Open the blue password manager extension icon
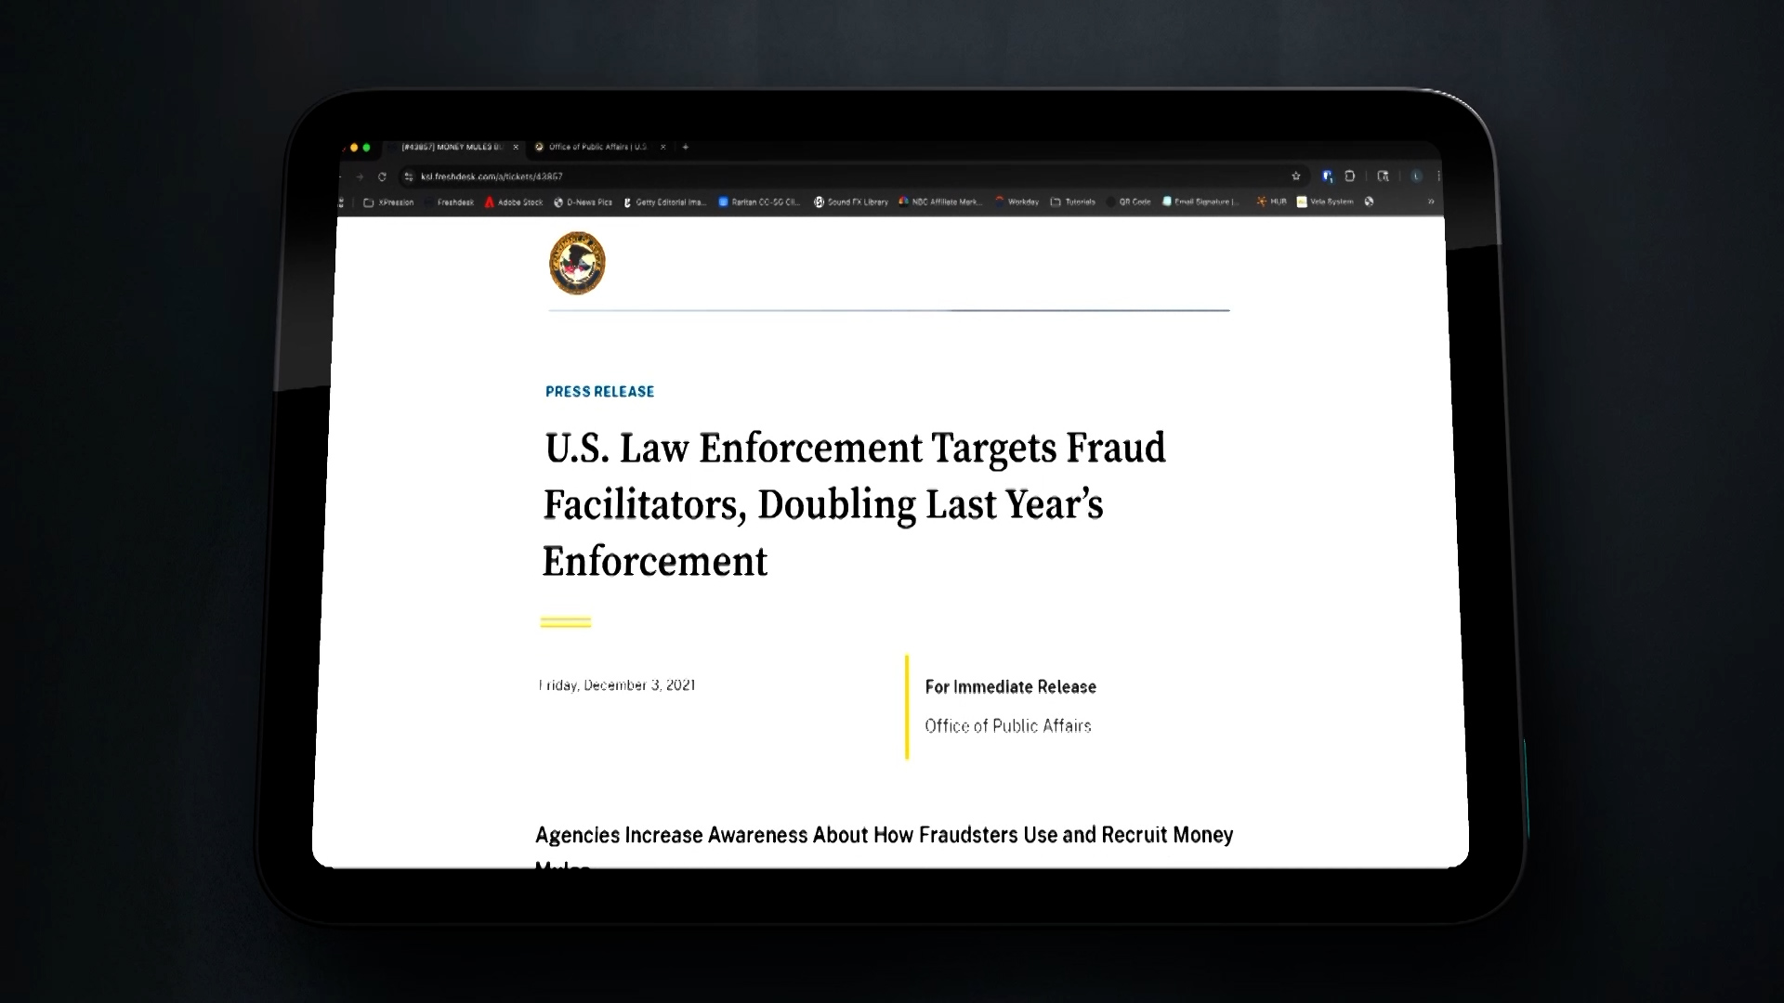 click(x=1327, y=176)
